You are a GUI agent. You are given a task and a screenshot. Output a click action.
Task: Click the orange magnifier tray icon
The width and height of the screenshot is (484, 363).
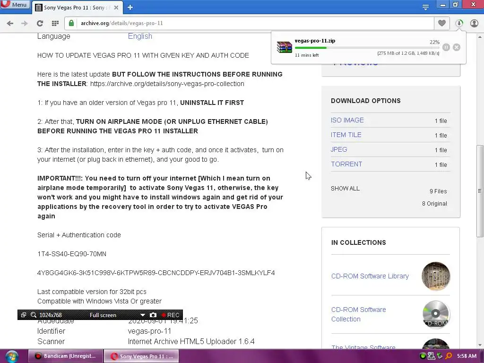coord(448,356)
